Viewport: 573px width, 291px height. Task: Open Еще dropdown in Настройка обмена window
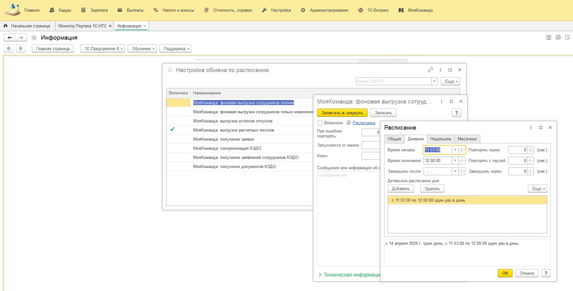coord(450,81)
